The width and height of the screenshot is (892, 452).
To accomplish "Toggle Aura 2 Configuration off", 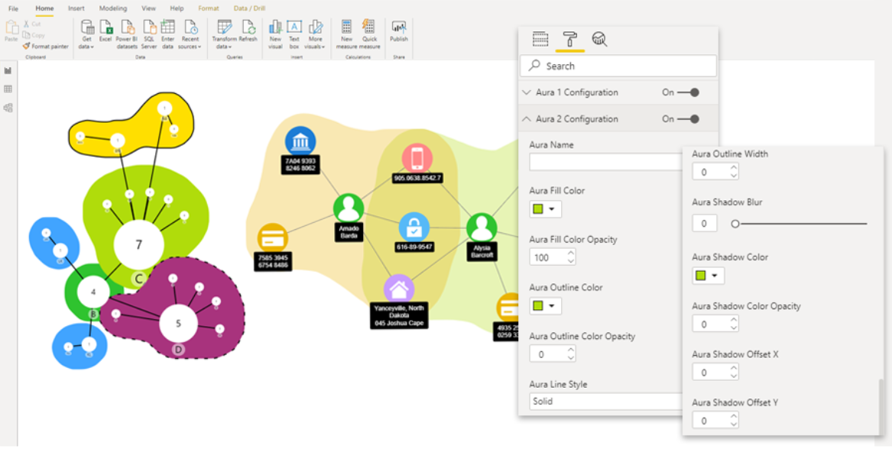I will click(688, 119).
